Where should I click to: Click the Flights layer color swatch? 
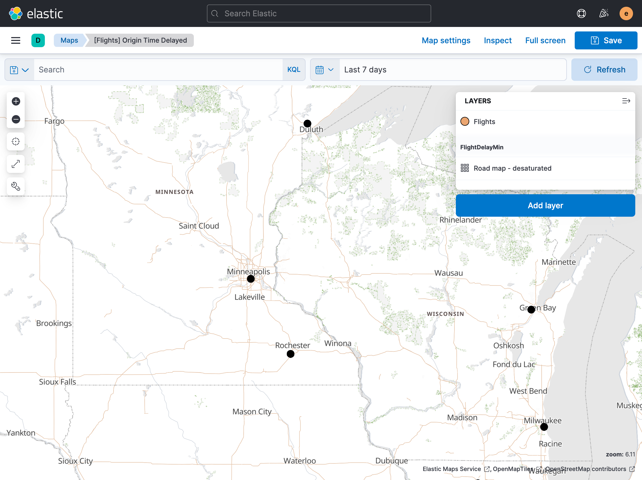tap(465, 122)
